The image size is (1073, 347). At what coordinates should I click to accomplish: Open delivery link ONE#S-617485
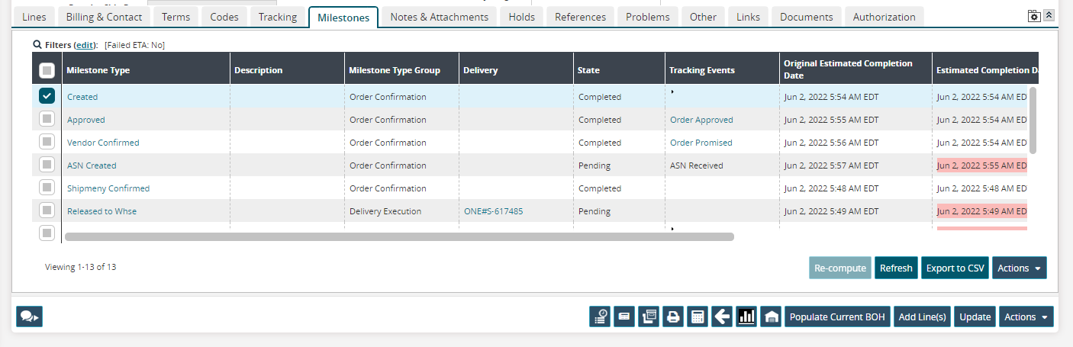pos(493,211)
